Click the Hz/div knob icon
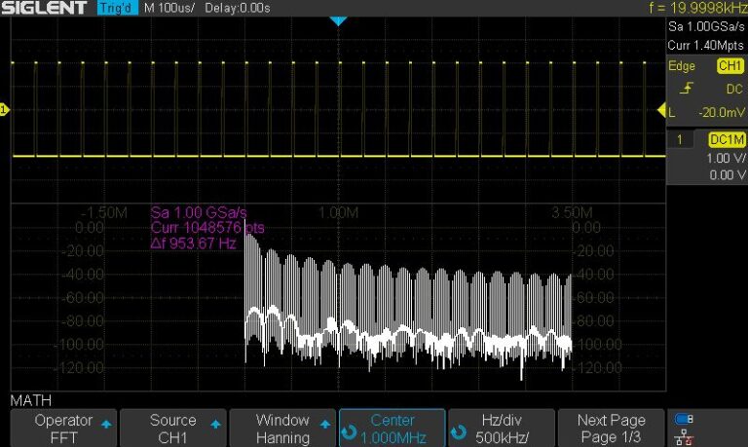 [x=458, y=430]
